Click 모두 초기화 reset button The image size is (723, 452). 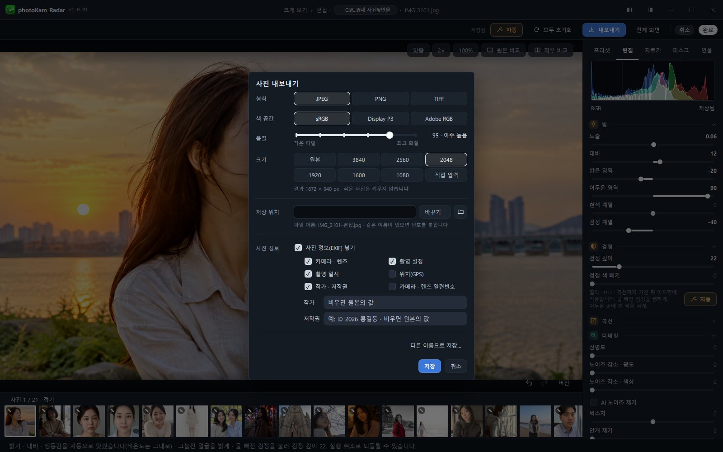[553, 30]
